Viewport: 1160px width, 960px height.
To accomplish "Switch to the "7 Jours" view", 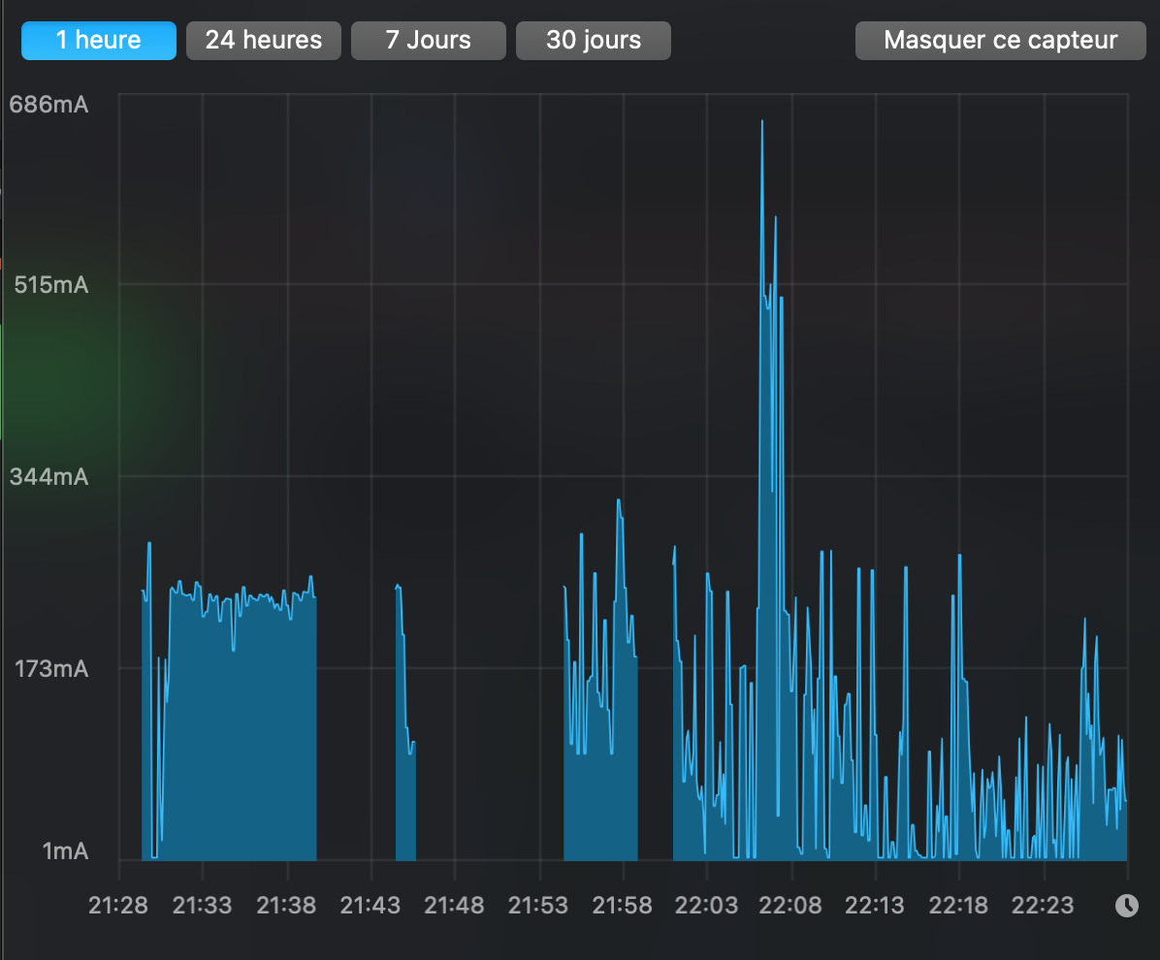I will (x=428, y=40).
